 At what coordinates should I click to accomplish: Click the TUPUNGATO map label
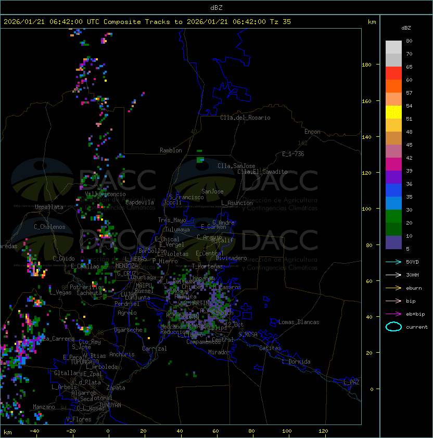pyautogui.click(x=84, y=362)
